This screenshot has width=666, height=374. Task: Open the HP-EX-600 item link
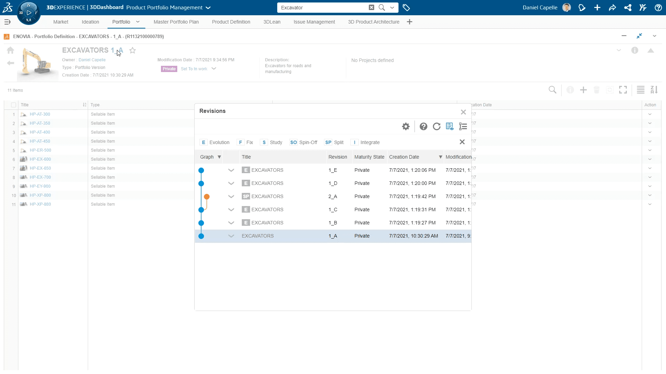40,159
